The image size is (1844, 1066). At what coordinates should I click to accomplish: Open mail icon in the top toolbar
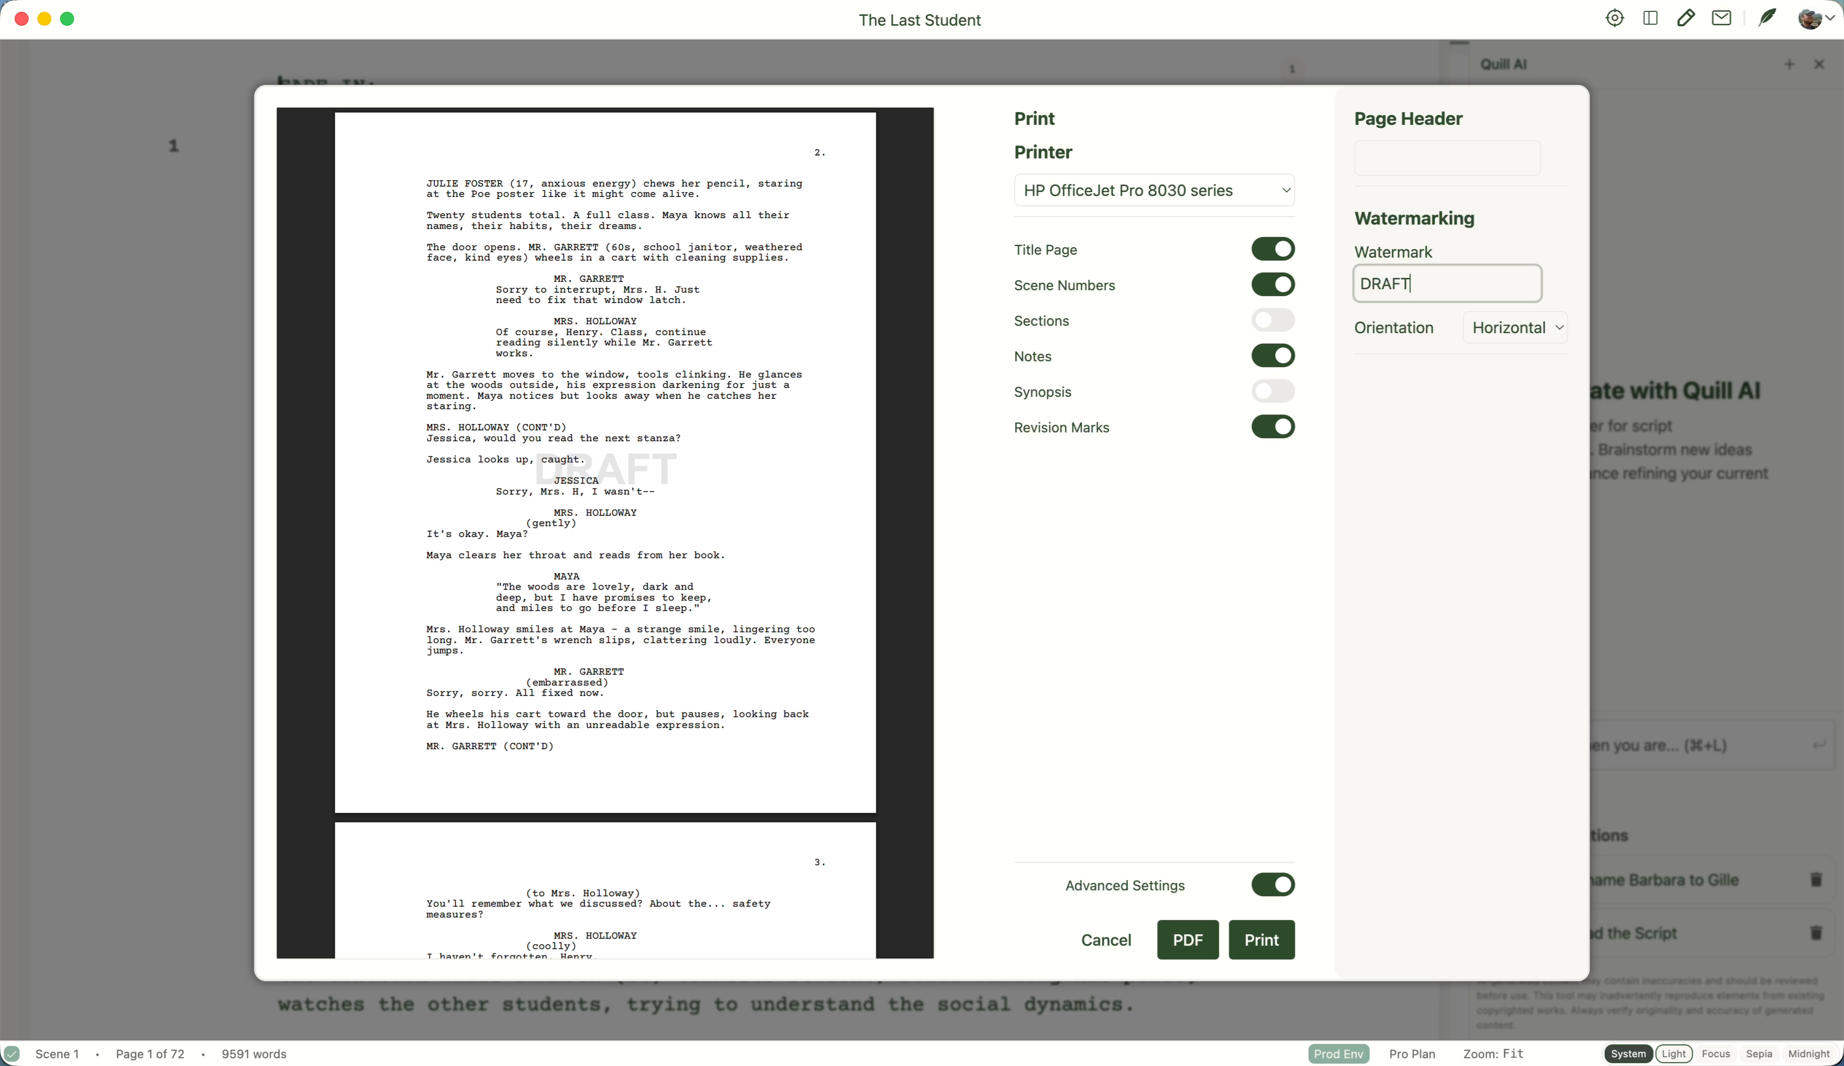click(x=1722, y=18)
